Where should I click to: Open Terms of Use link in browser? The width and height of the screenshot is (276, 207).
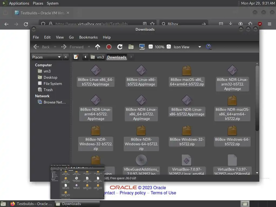click(x=163, y=193)
